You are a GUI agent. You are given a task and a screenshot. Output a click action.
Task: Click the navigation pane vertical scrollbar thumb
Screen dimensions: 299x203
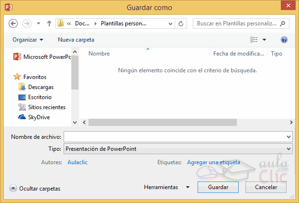[x=75, y=72]
